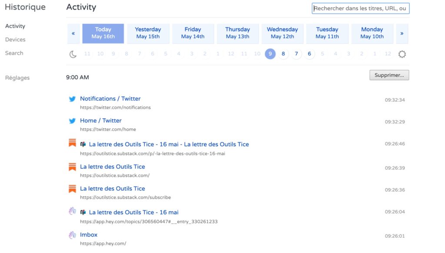445x253 pixels.
Task: Select Friday May 14th tab
Action: click(x=193, y=33)
